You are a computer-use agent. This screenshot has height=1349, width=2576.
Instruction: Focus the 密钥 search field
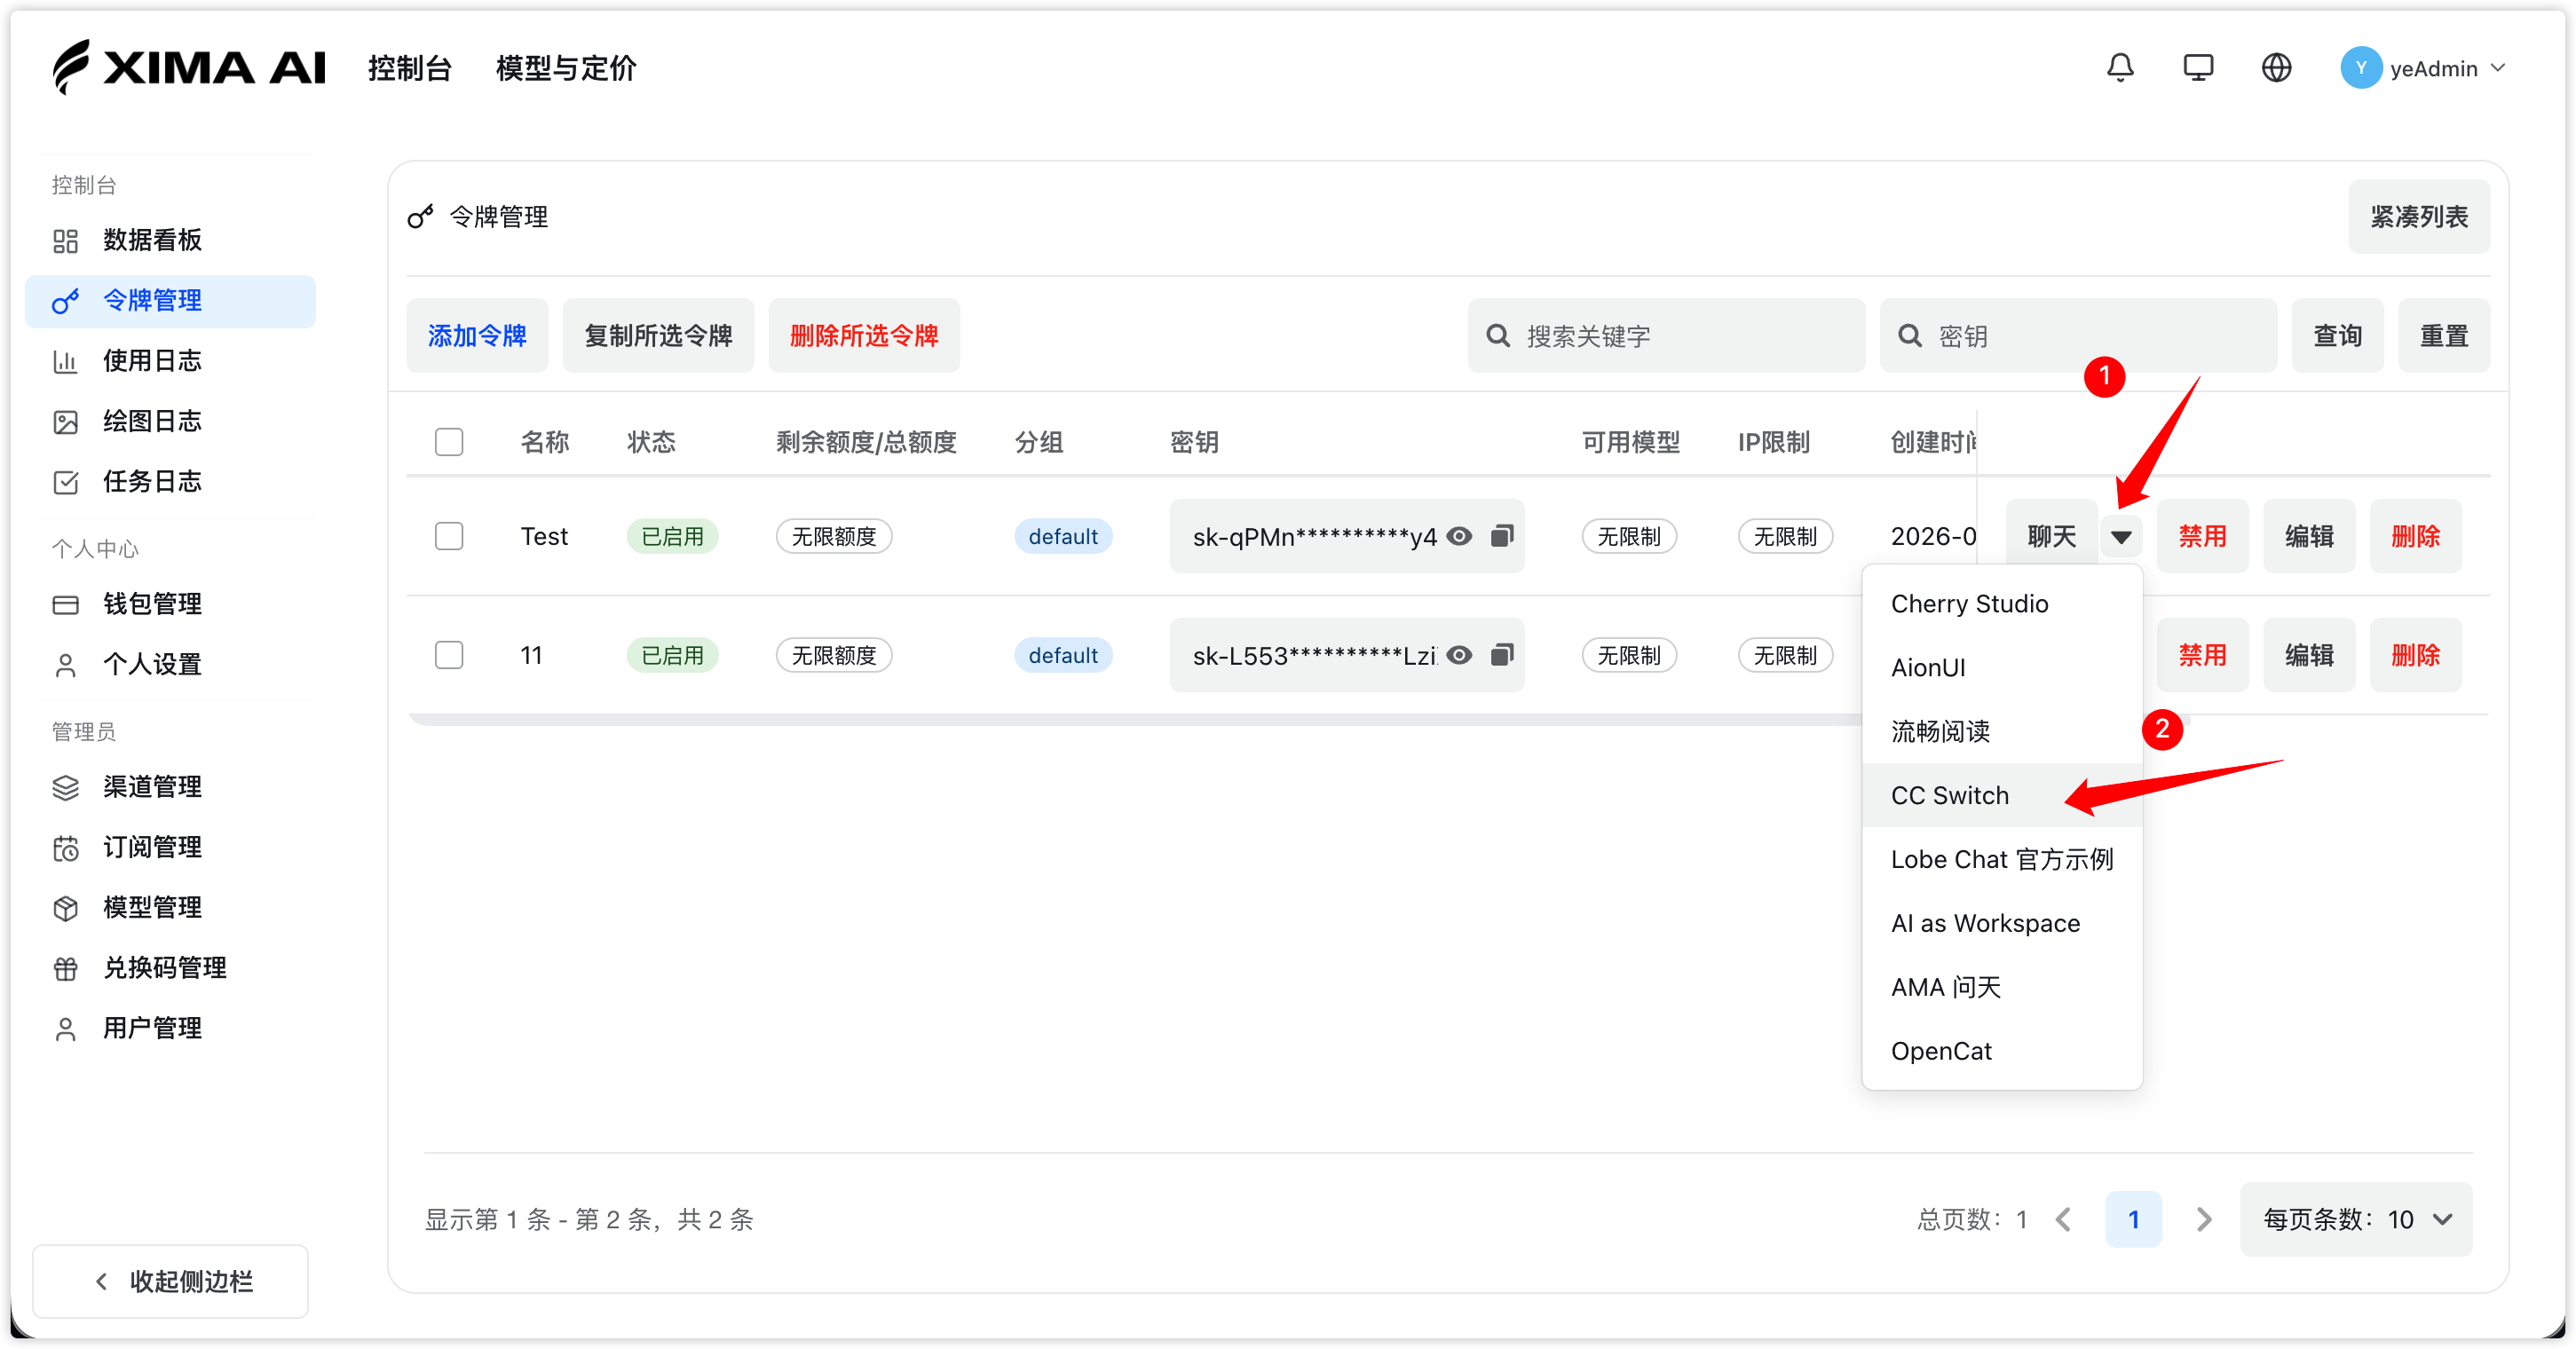pyautogui.click(x=2078, y=336)
